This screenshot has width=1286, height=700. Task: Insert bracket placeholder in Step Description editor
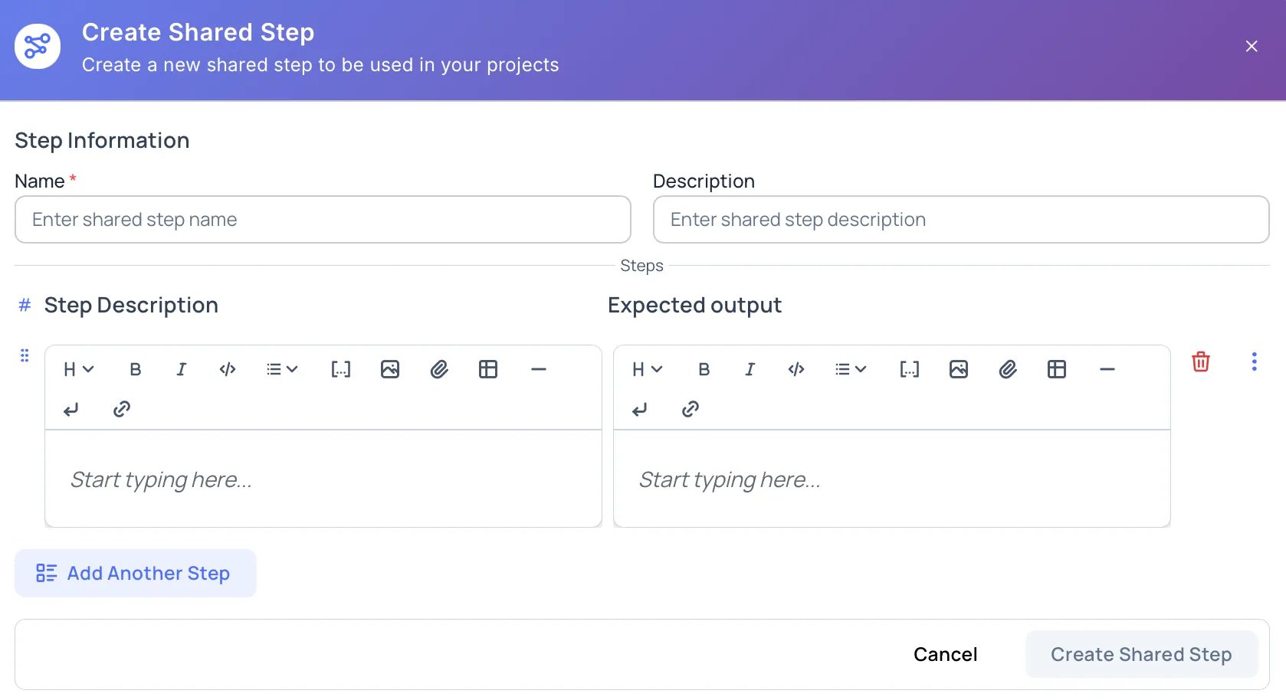[x=341, y=369]
